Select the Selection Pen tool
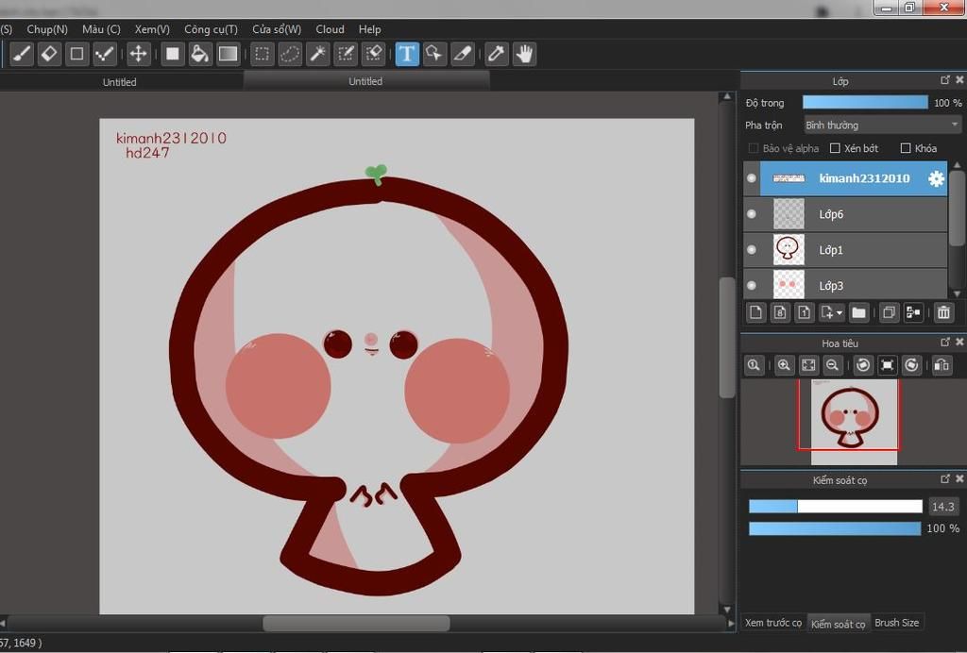The image size is (967, 653). click(x=346, y=54)
